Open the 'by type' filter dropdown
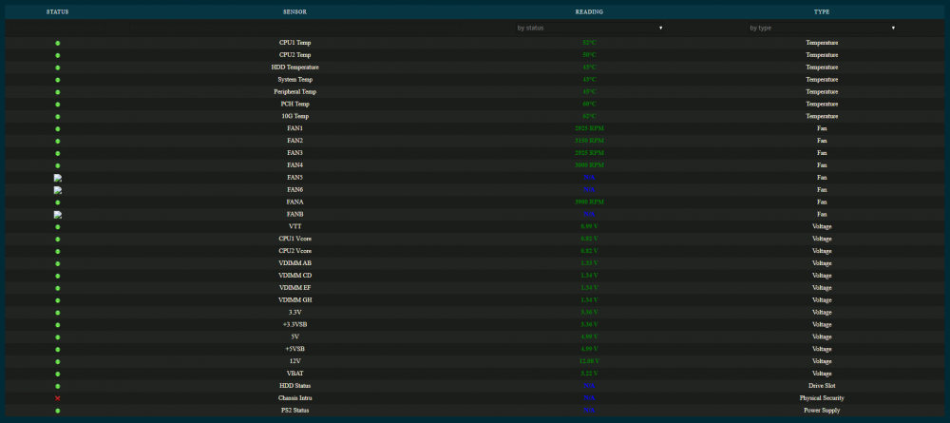950x423 pixels. coord(822,28)
